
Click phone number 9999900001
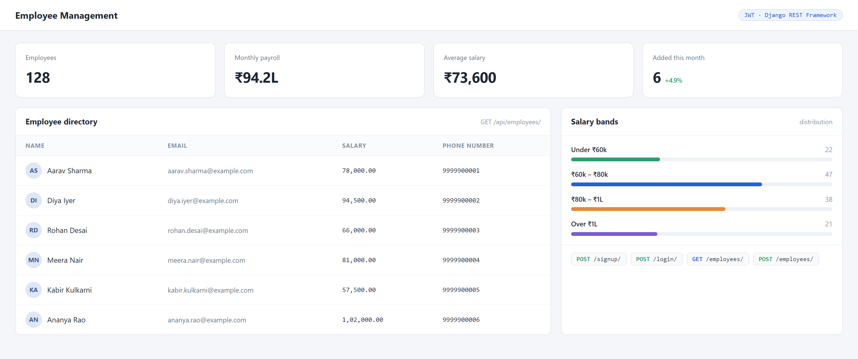461,171
